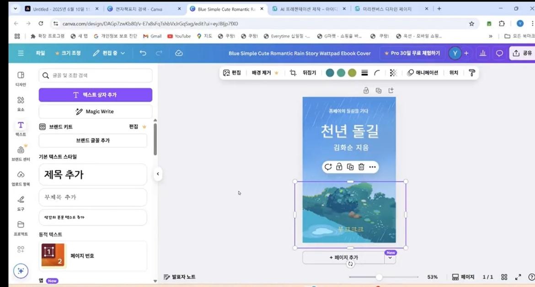Open the 파일 menu
Image resolution: width=535 pixels, height=287 pixels.
(x=40, y=53)
